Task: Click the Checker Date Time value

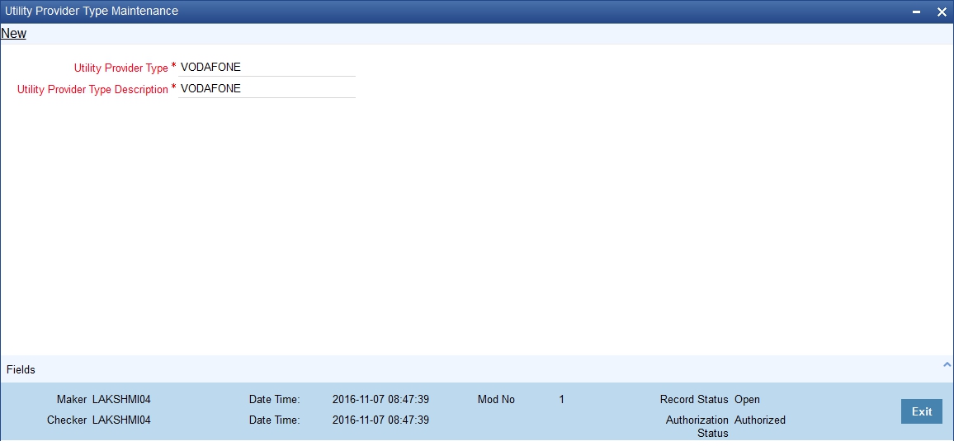Action: click(381, 420)
